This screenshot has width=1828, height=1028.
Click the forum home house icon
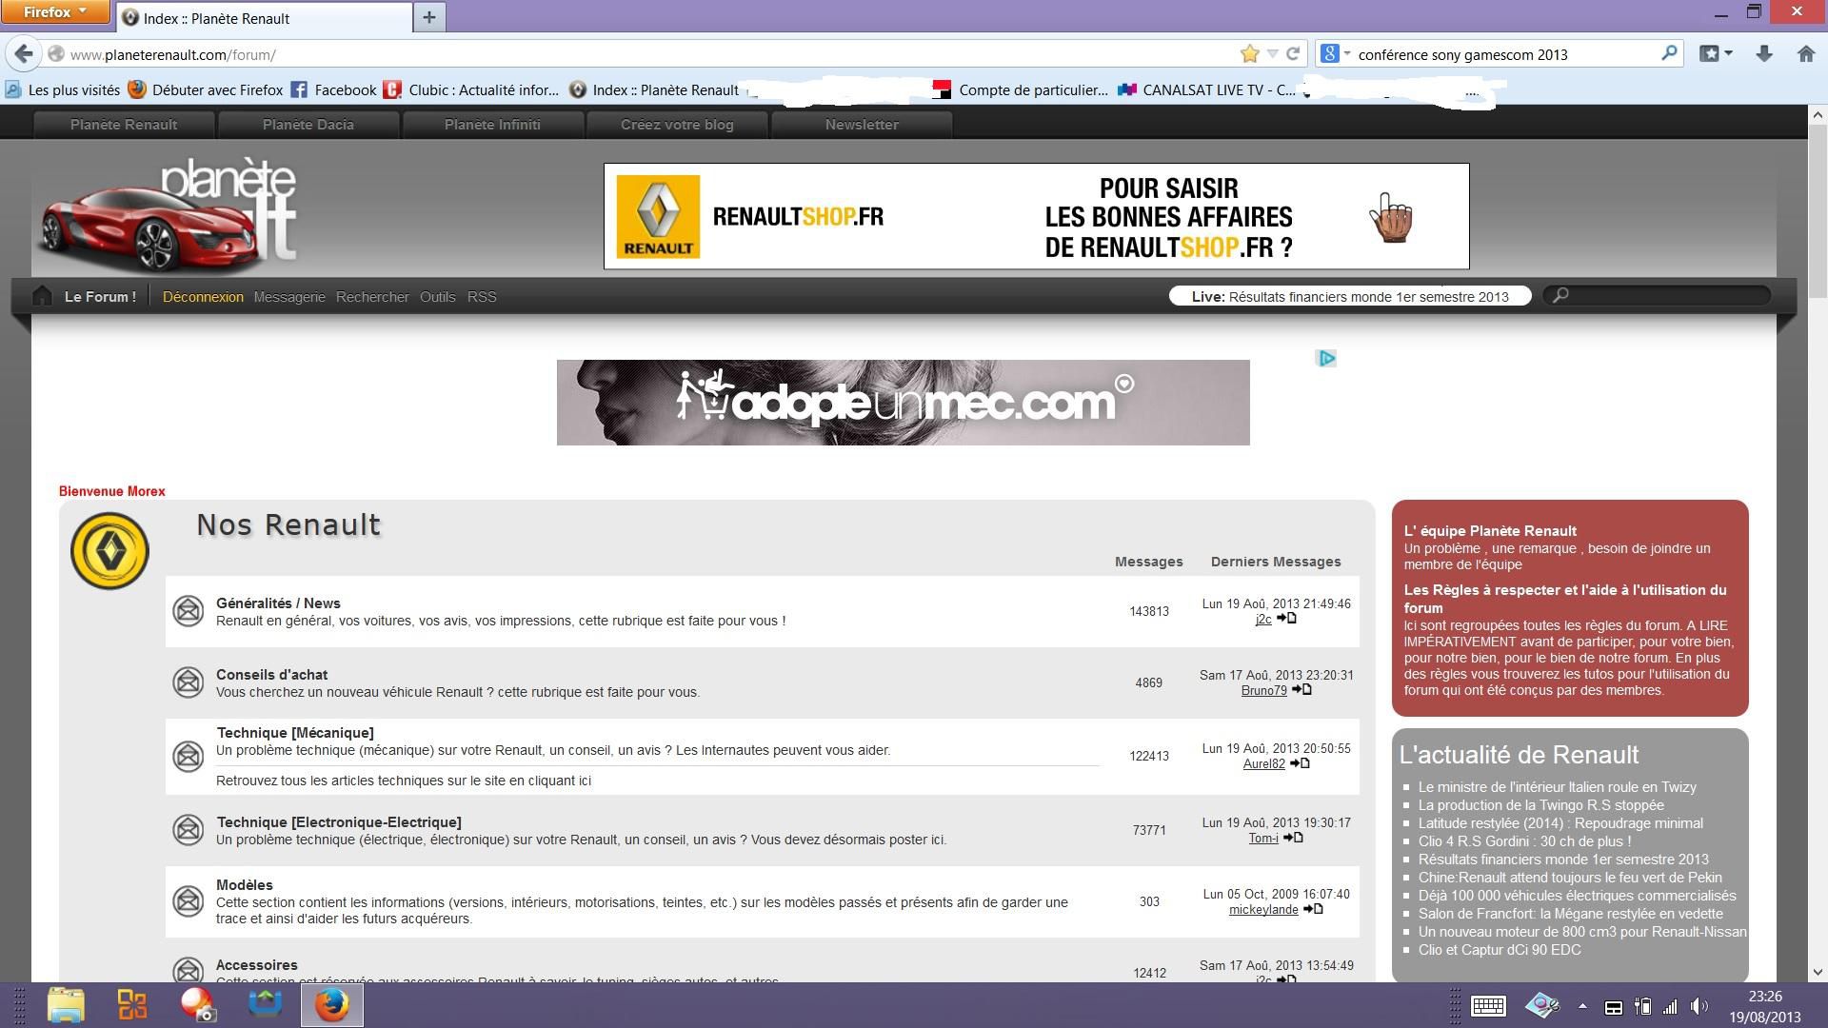pyautogui.click(x=42, y=296)
